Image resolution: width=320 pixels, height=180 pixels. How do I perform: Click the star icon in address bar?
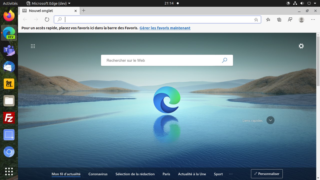click(256, 19)
